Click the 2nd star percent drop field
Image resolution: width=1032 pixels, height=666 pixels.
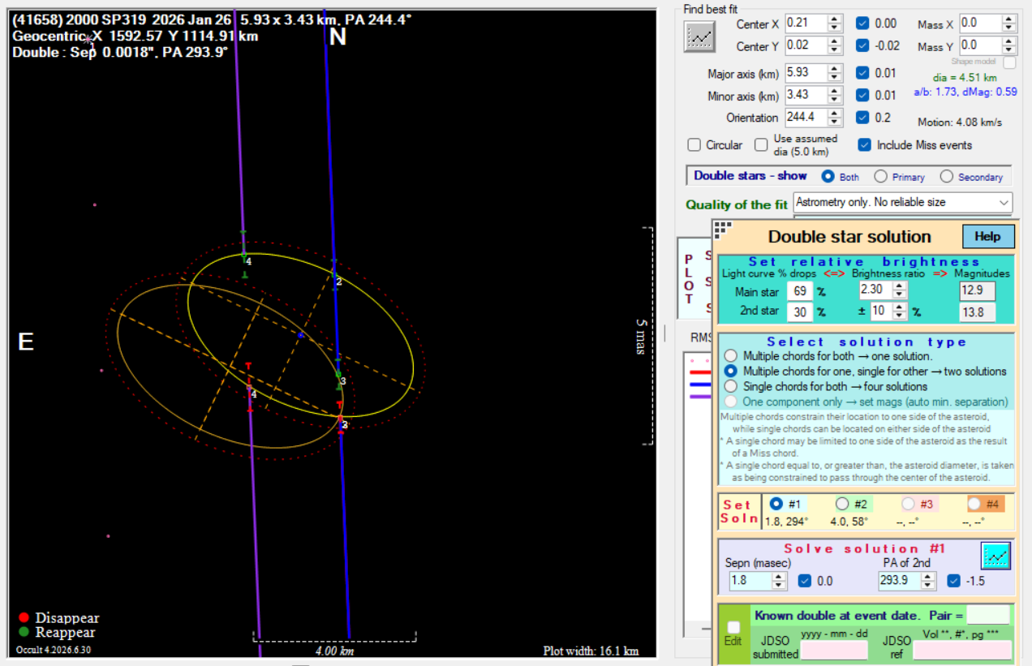[x=798, y=311]
